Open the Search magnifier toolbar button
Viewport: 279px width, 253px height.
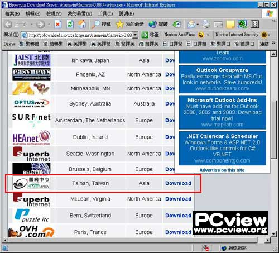102,24
